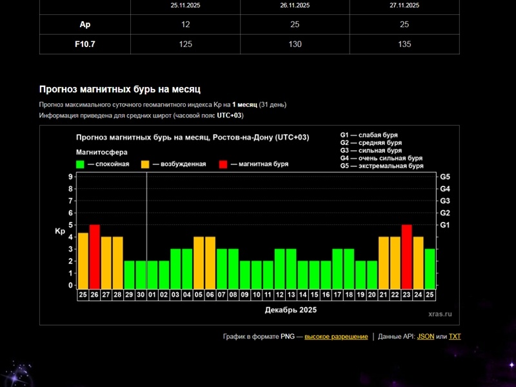Click the Ap value 12 cell
Viewport: 516px width, 387px height.
tap(185, 25)
